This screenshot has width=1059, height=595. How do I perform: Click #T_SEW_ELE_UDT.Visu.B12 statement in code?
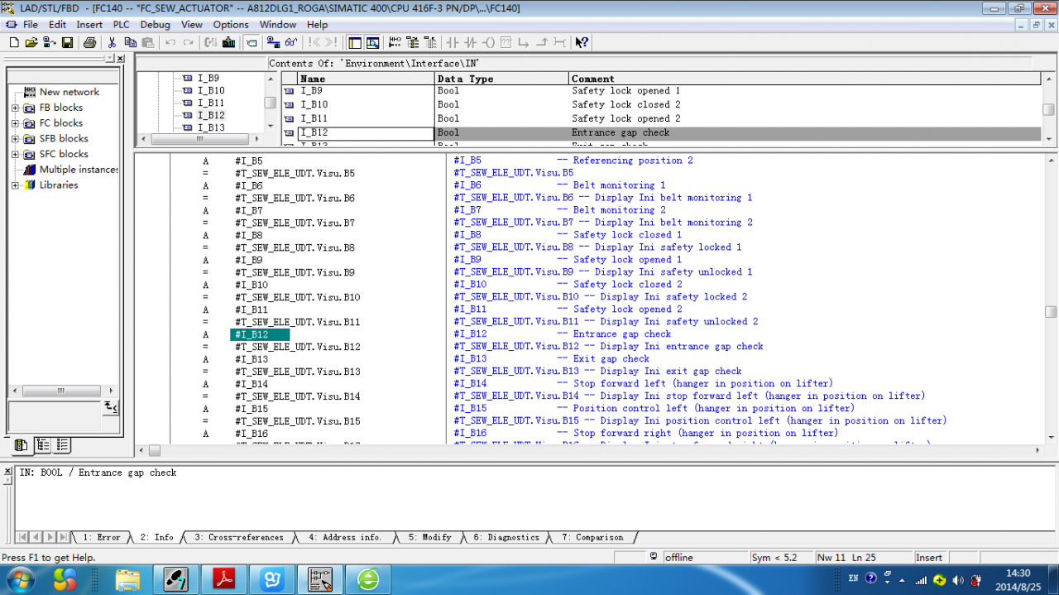(297, 347)
